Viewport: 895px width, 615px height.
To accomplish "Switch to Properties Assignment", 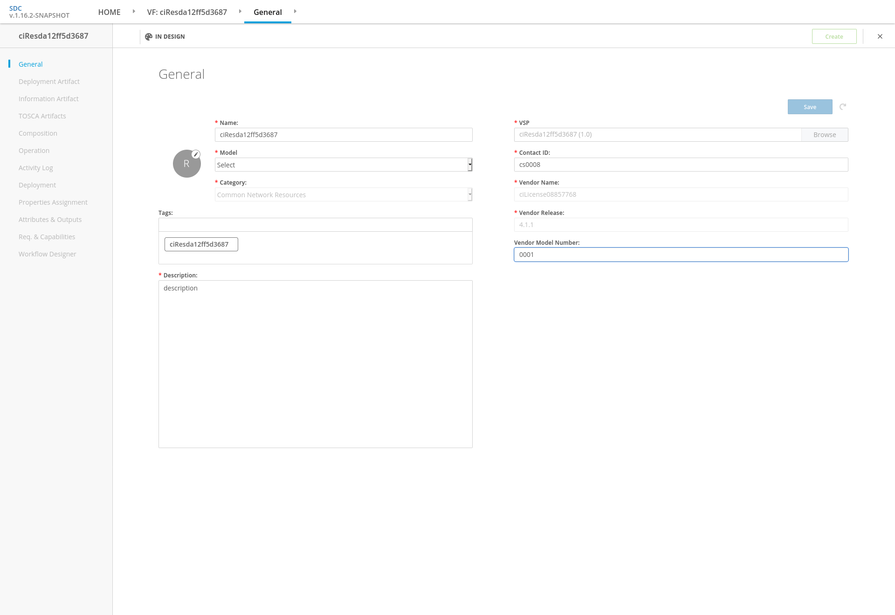I will point(53,202).
